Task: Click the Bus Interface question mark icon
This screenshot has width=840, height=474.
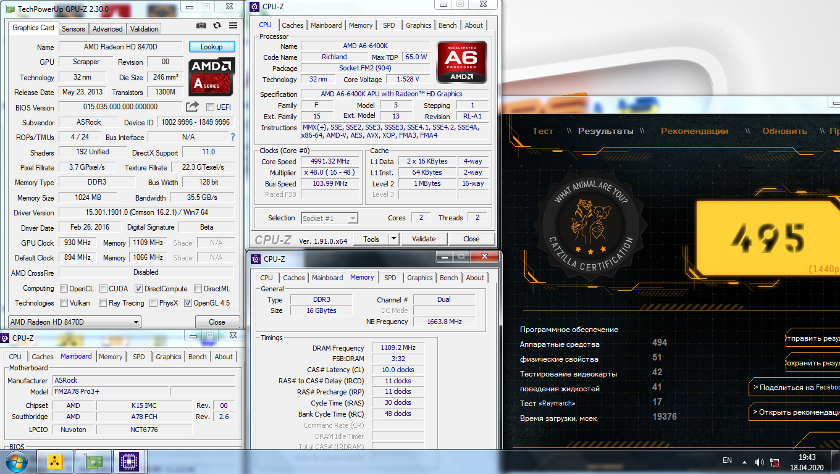Action: [x=233, y=137]
